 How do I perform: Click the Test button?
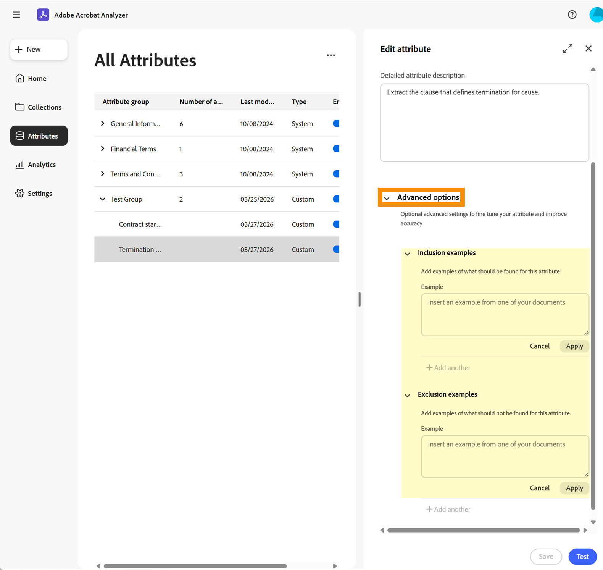[582, 557]
